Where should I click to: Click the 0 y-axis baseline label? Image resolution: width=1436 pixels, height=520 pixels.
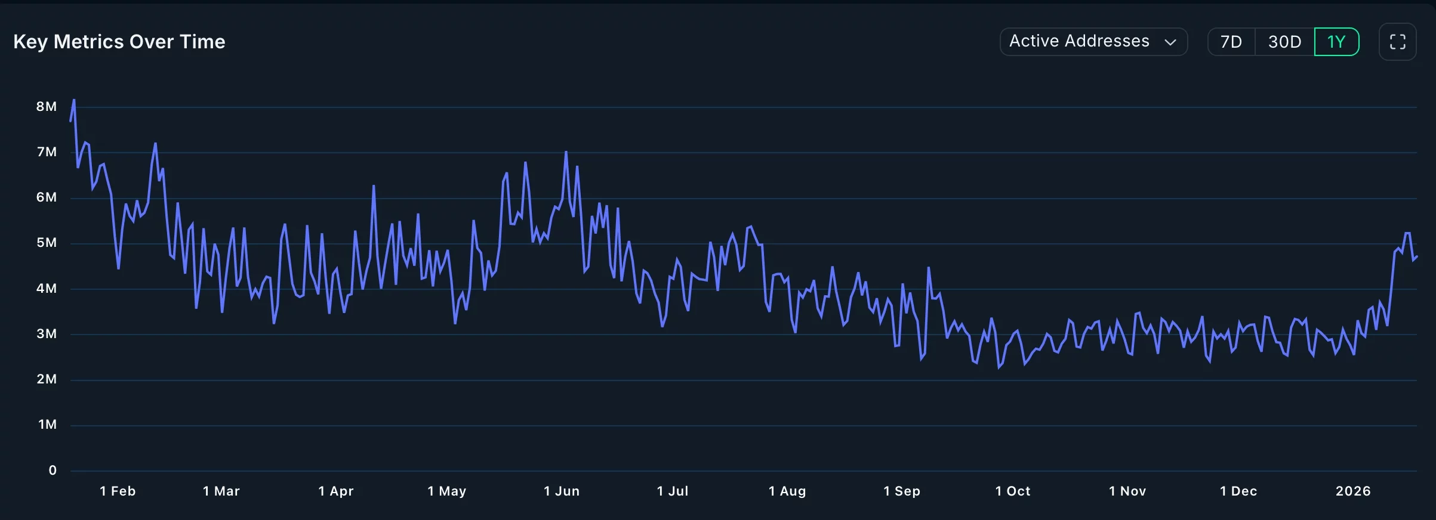coord(53,471)
